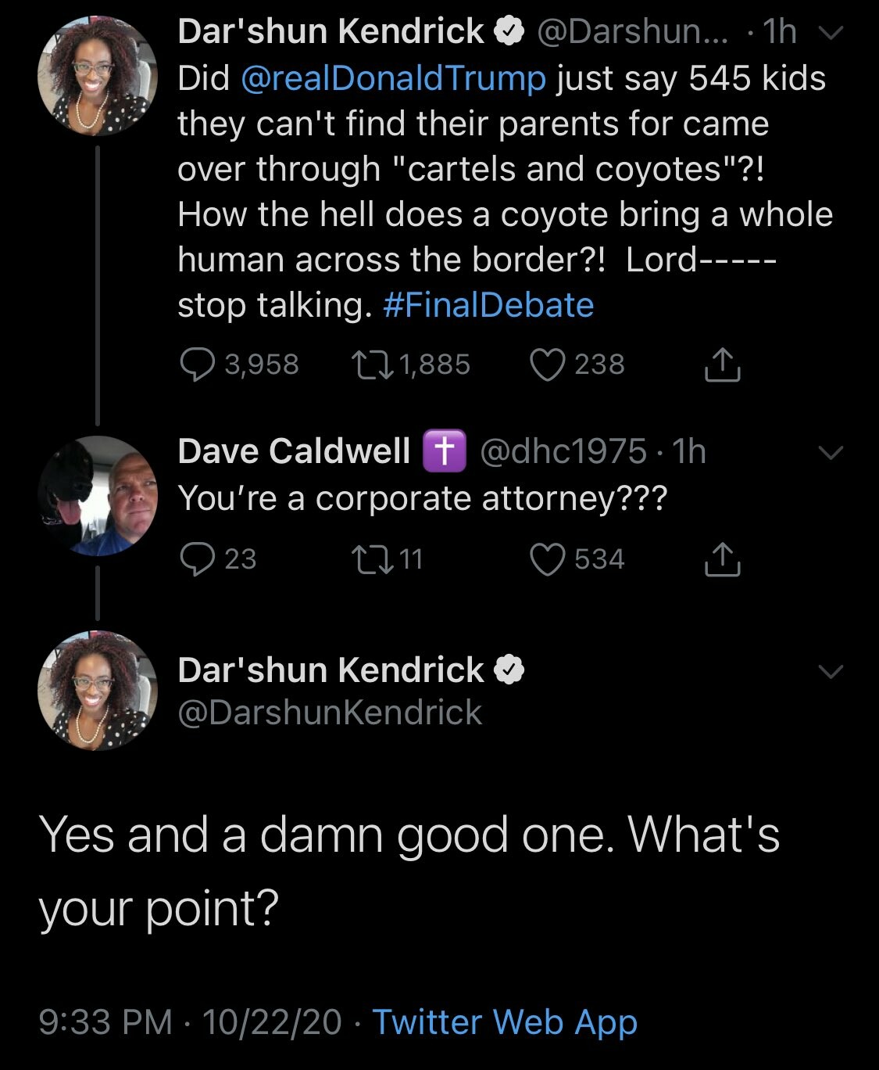Open options chevron on Dave Caldwell's tweet
The height and width of the screenshot is (1070, 879).
831,453
